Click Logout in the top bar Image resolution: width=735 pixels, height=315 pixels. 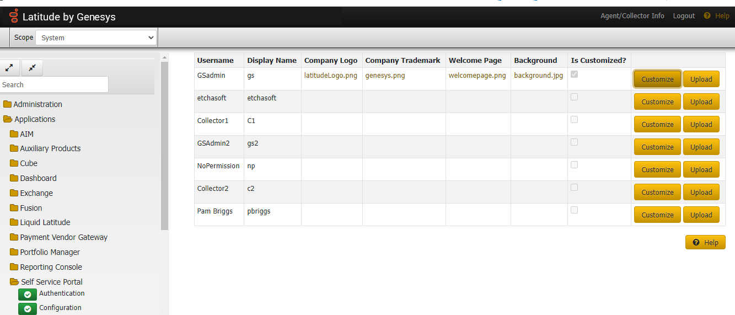pos(684,16)
